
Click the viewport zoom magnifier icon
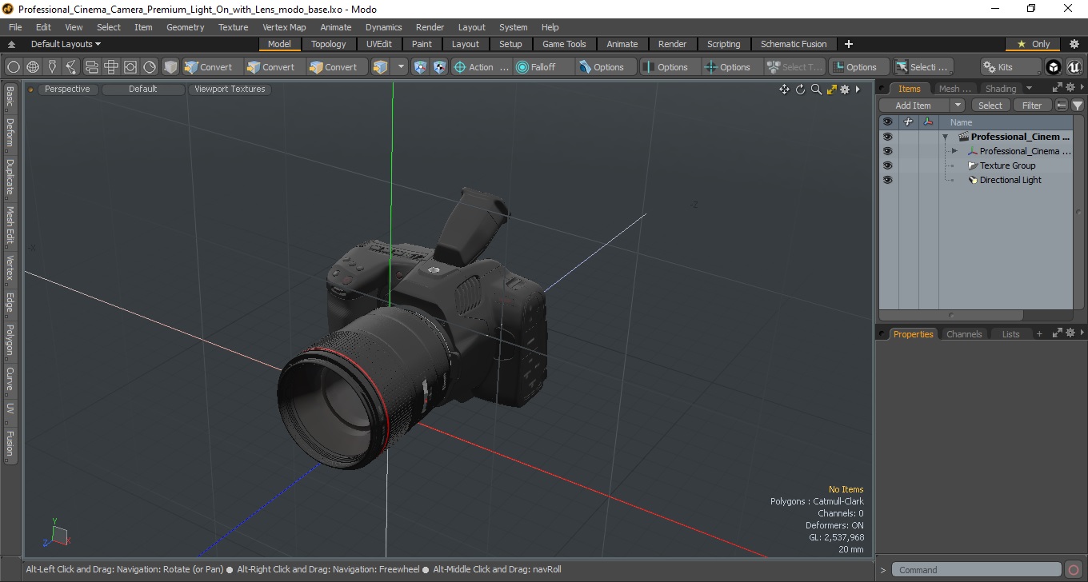[x=816, y=90]
